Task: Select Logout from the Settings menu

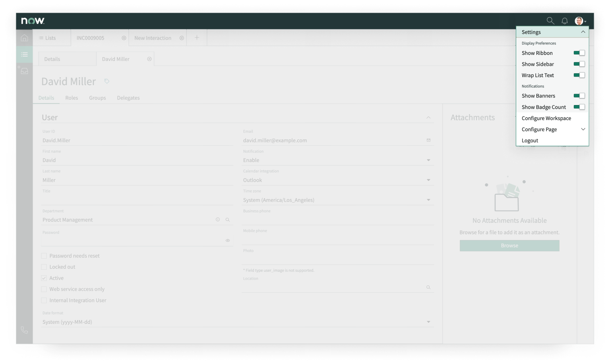Action: (x=530, y=140)
